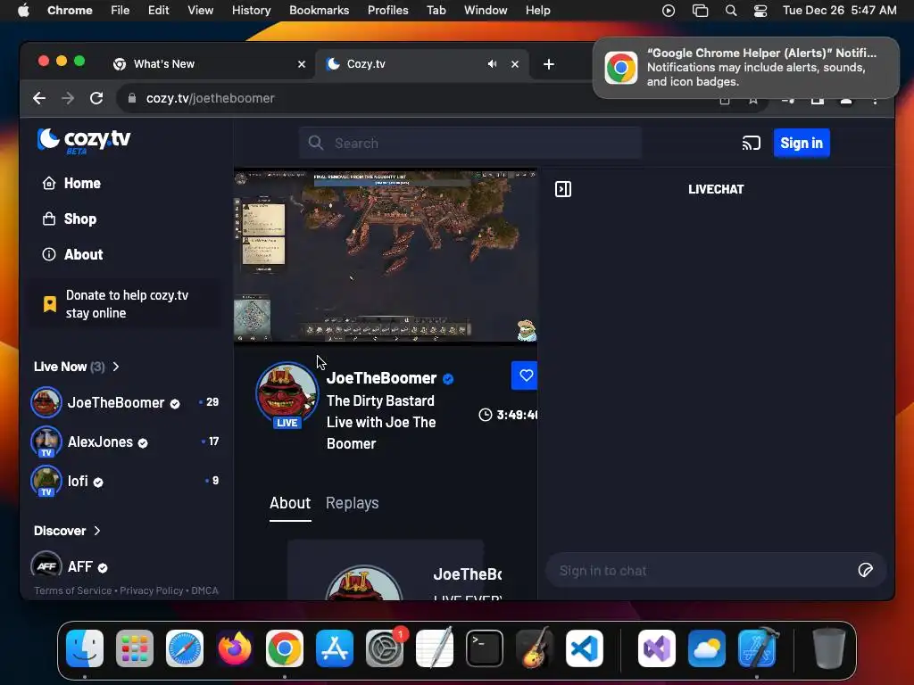Click Donate to help cozy.tv stay online
The image size is (914, 685).
pyautogui.click(x=125, y=304)
